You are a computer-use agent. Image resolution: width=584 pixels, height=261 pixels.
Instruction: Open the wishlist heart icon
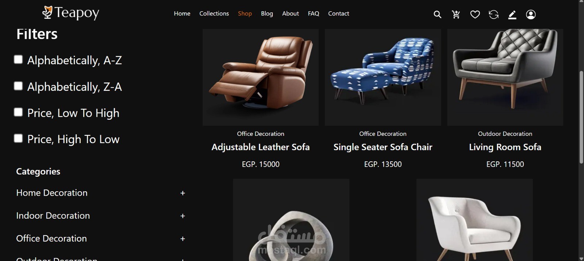coord(475,15)
